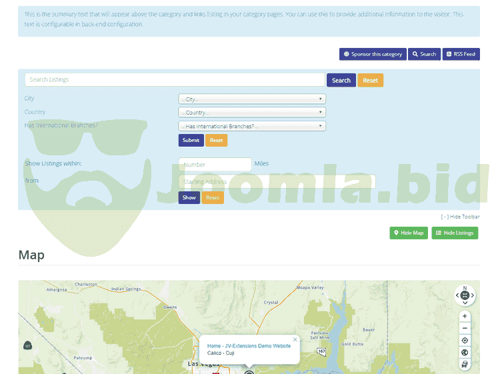Open the City dropdown

252,99
